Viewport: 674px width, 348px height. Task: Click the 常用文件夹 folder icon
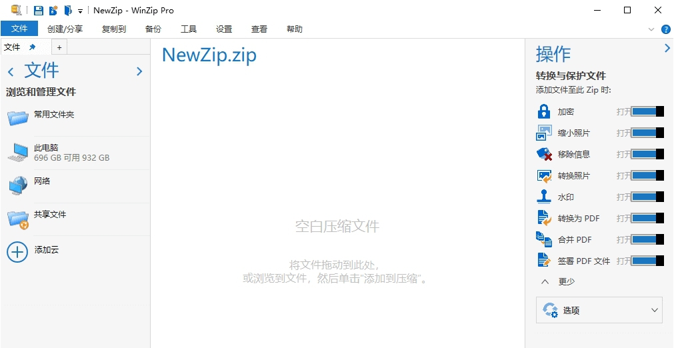point(18,117)
